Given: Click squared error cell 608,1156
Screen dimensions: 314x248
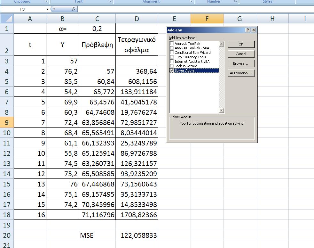Looking at the screenshot, I should 137,81.
